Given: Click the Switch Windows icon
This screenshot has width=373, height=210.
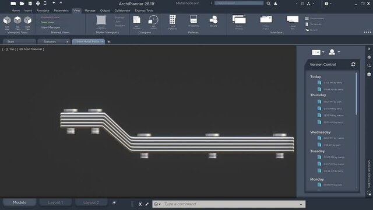Looking at the screenshot, I should click(239, 19).
